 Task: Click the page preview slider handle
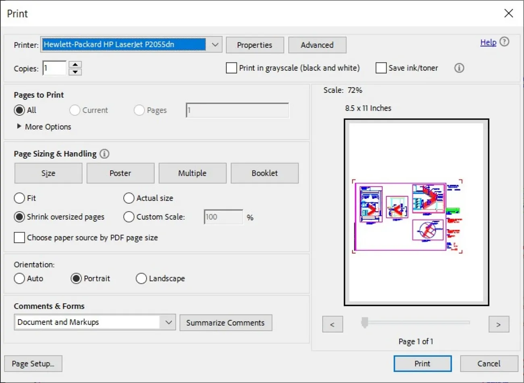pyautogui.click(x=365, y=322)
